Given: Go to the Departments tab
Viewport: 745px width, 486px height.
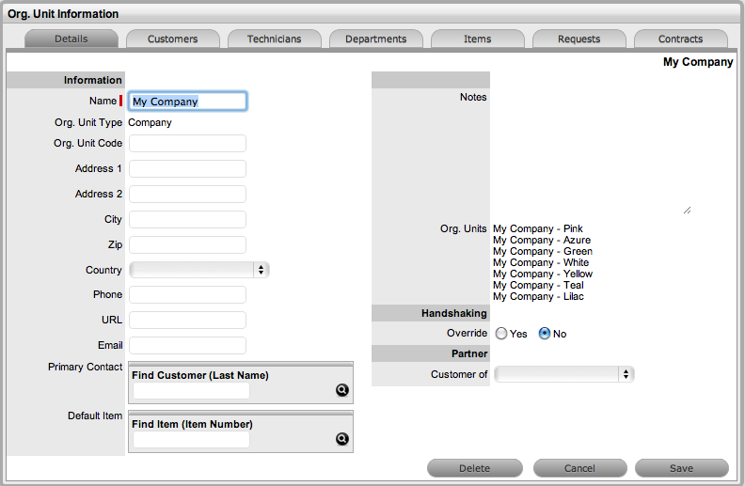Looking at the screenshot, I should tap(376, 39).
